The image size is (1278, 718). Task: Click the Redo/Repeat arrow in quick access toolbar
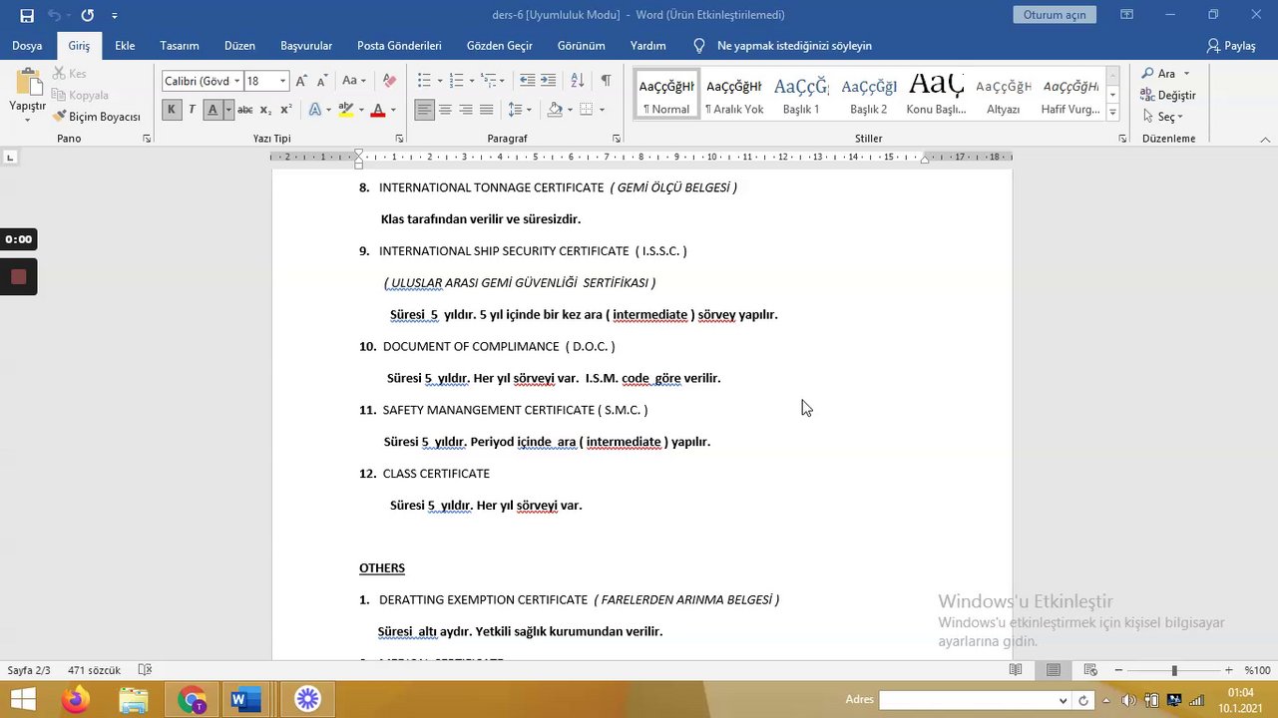click(x=87, y=15)
